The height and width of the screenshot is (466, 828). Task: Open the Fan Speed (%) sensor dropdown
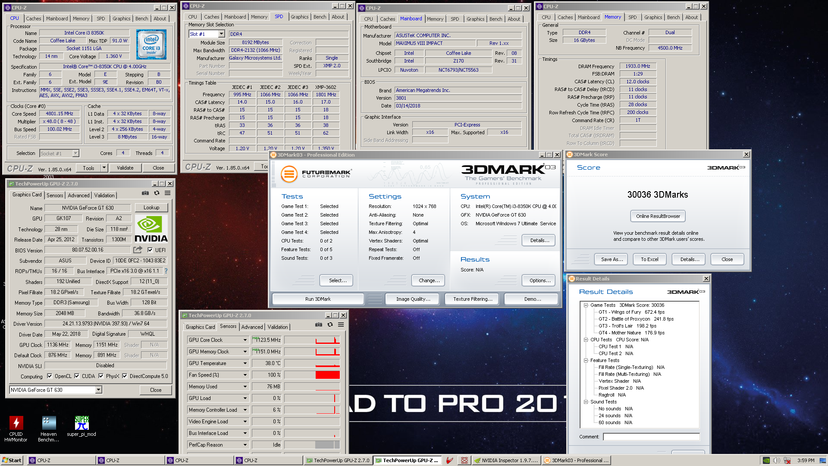245,375
